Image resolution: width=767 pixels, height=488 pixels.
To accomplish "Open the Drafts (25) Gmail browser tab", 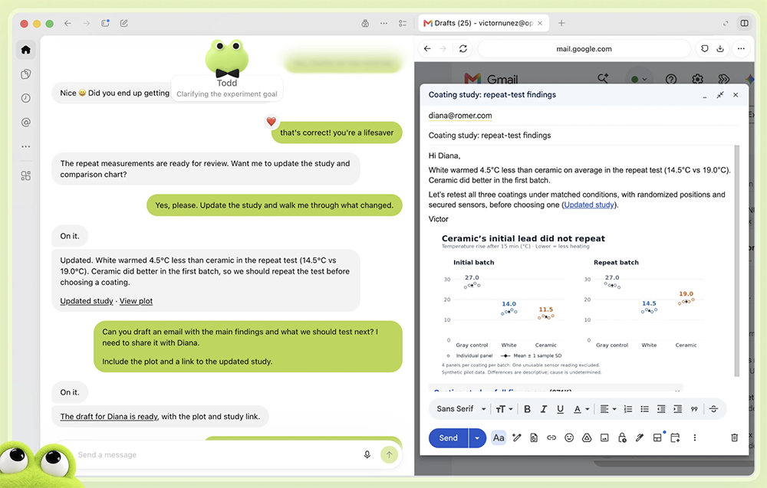I will (x=483, y=23).
